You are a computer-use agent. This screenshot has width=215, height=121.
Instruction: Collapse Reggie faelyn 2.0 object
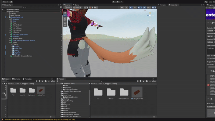pos(8,17)
